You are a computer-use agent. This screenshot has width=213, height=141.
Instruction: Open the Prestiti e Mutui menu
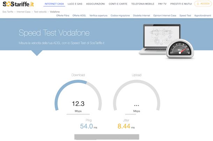(x=181, y=4)
